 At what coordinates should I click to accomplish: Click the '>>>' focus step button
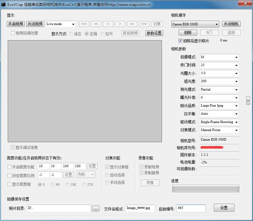tap(144, 24)
